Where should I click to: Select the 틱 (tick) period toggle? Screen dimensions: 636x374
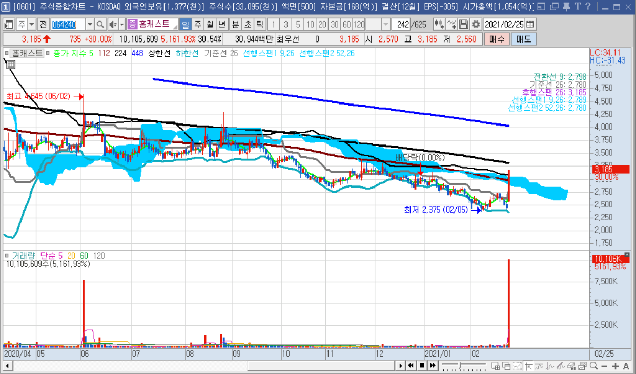point(260,25)
